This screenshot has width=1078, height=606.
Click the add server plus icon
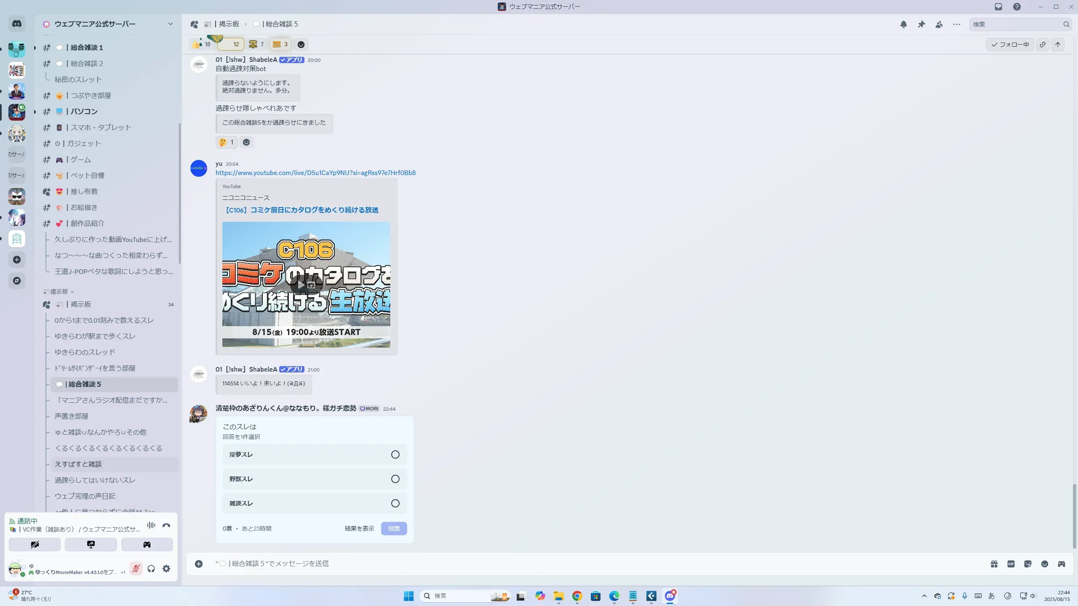pyautogui.click(x=17, y=260)
